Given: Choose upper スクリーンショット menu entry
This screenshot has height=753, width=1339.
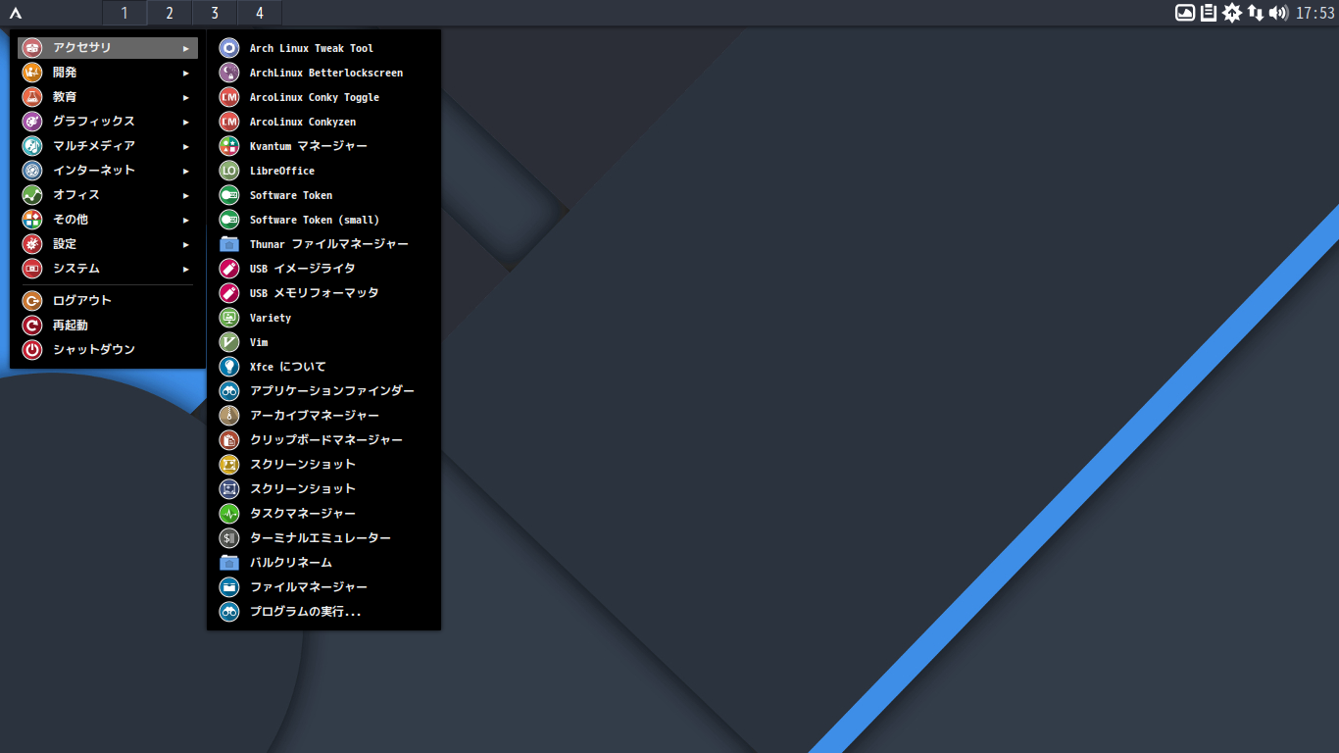Looking at the screenshot, I should (x=324, y=465).
